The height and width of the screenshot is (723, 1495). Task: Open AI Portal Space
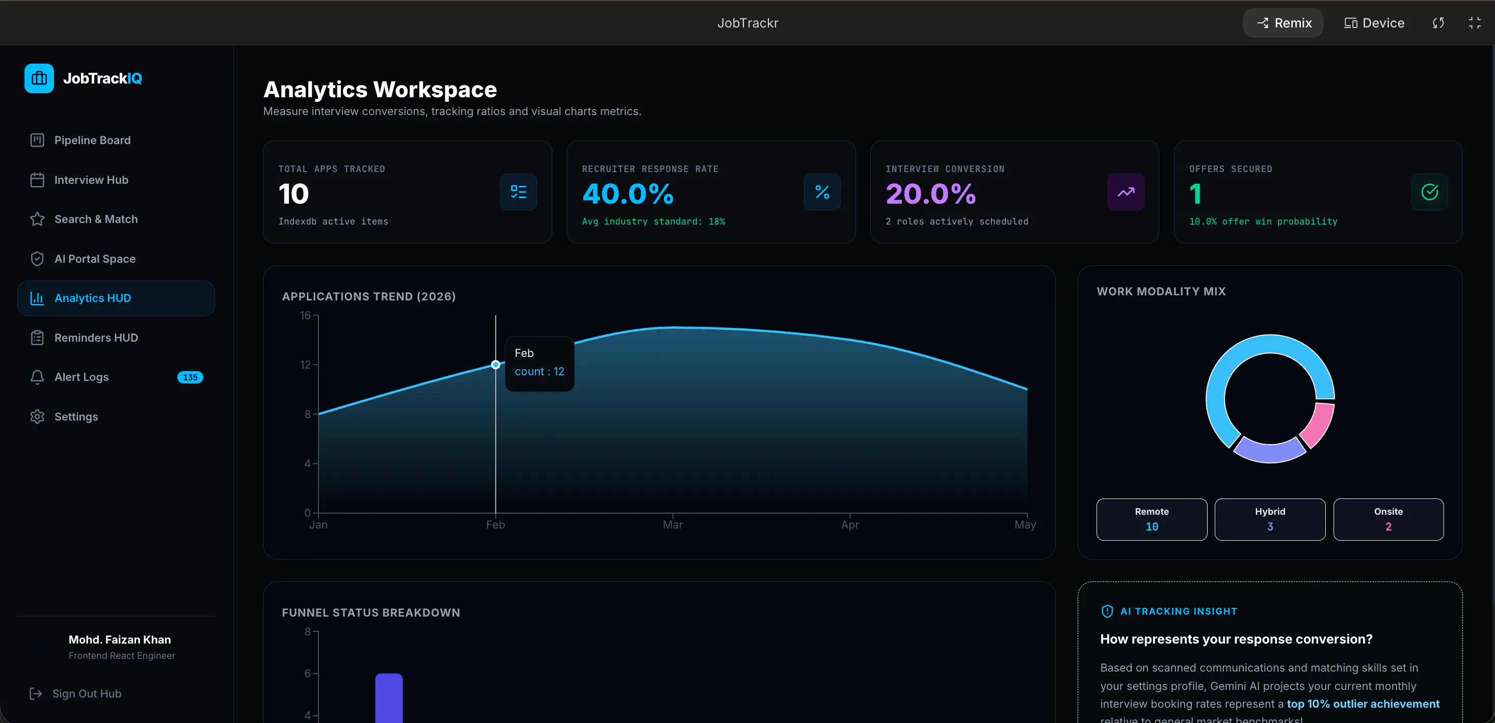(x=116, y=259)
